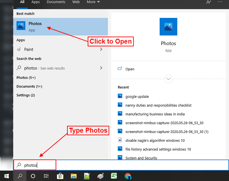Open 'nanny duties and responsibilities checklist'
The height and width of the screenshot is (181, 229).
[x=158, y=105]
